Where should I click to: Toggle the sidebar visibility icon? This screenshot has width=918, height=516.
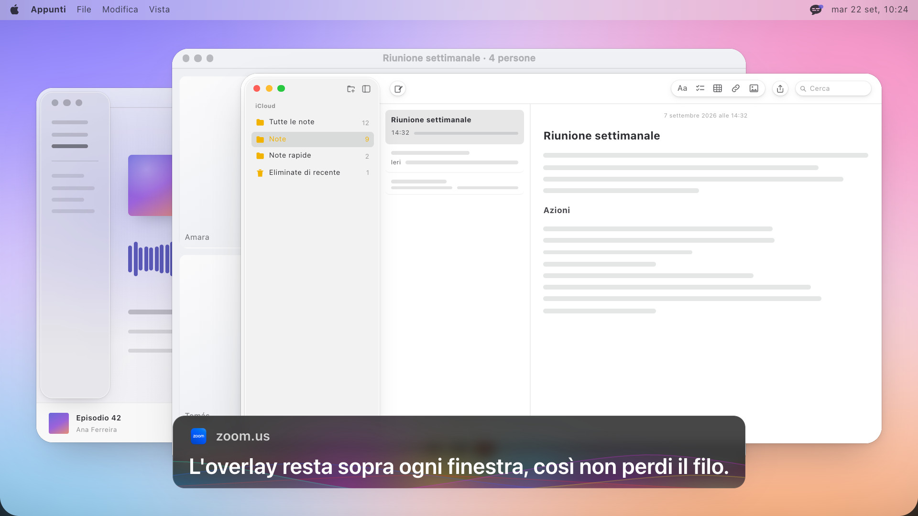(366, 89)
